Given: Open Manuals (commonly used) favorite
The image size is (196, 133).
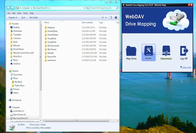Looking at the screenshot, I should pyautogui.click(x=23, y=53).
